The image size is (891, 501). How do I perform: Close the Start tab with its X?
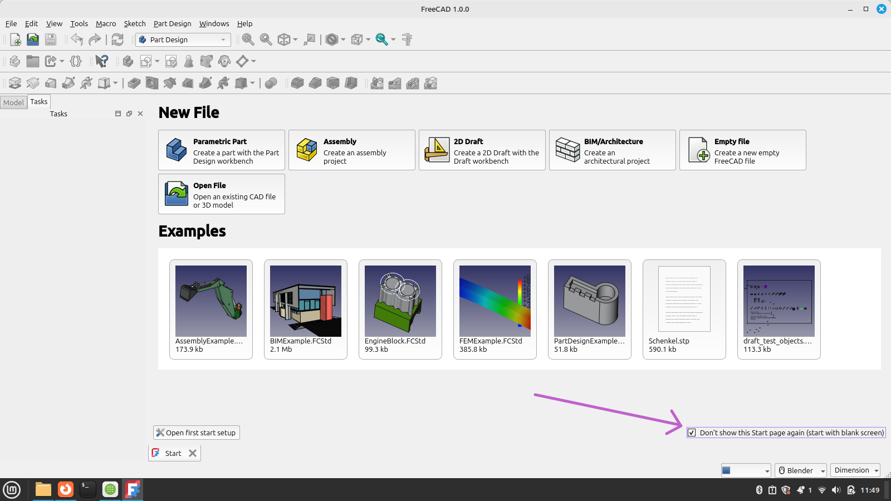pos(193,453)
